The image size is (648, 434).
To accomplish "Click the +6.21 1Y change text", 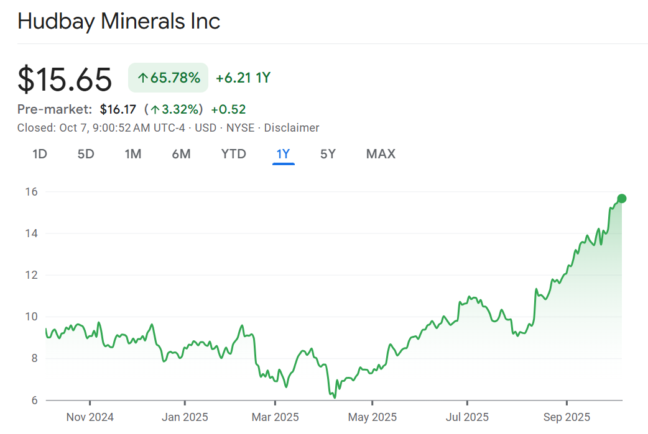I will click(243, 78).
